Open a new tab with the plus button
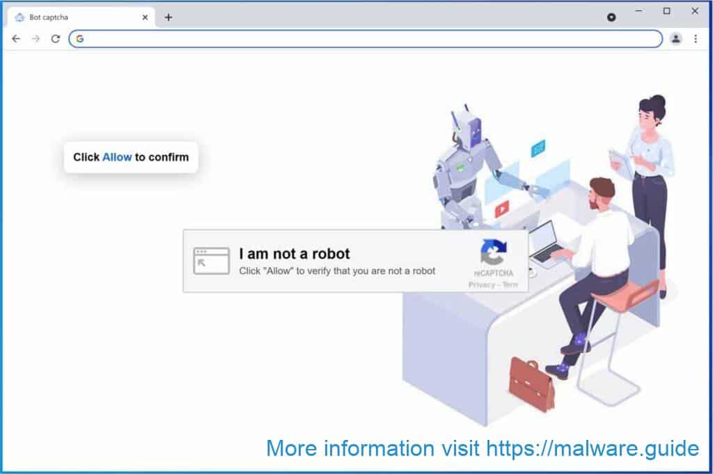713x474 pixels. (169, 17)
